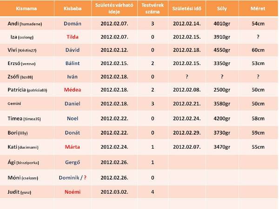
Task: Select the birth date 2012.02.29.
Action: coord(186,132)
